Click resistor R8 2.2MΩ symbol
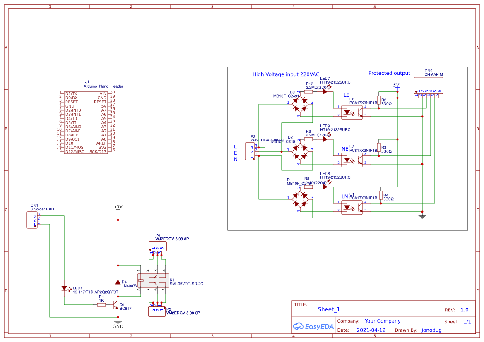484x342 pixels. [x=308, y=186]
